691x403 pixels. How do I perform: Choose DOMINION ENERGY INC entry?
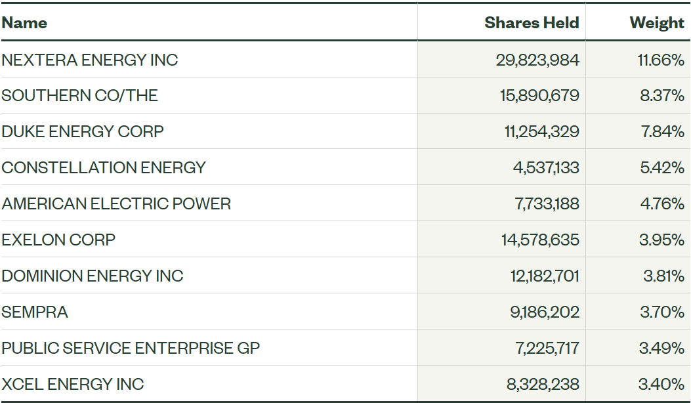coord(93,276)
